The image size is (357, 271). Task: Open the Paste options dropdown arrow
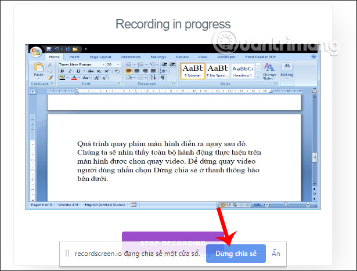coord(38,78)
